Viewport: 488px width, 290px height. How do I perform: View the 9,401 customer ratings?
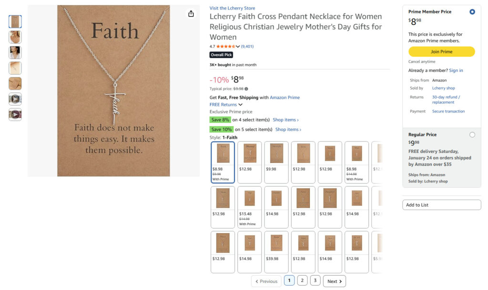point(248,47)
